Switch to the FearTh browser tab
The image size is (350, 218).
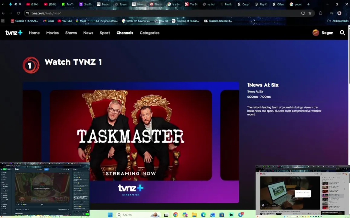(x=68, y=4)
